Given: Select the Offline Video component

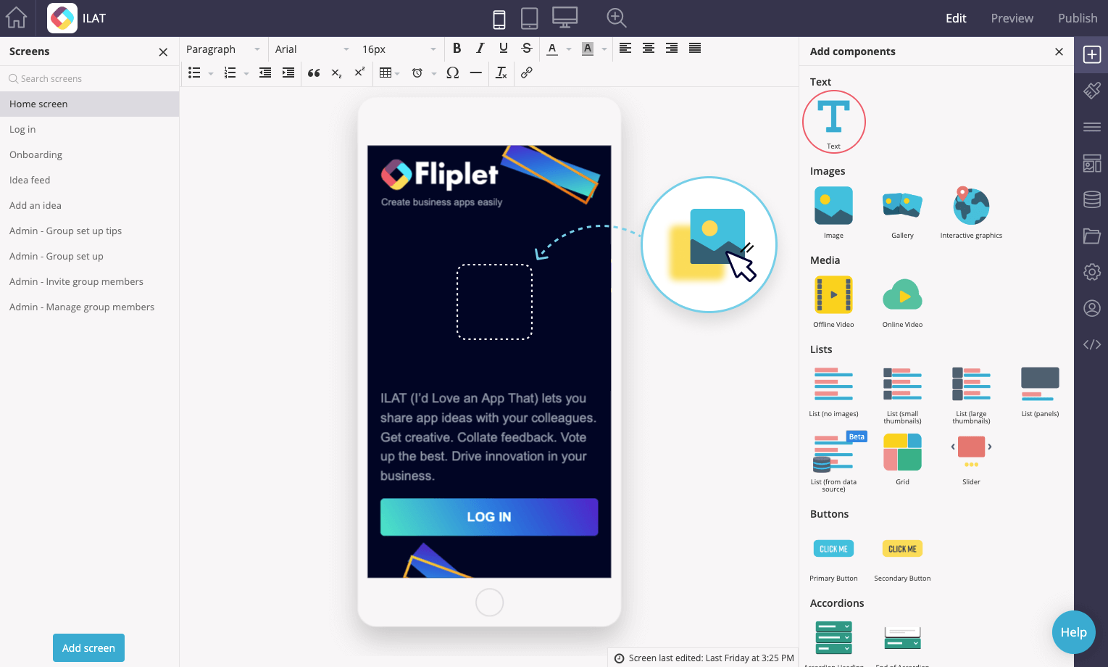Looking at the screenshot, I should click(x=833, y=302).
